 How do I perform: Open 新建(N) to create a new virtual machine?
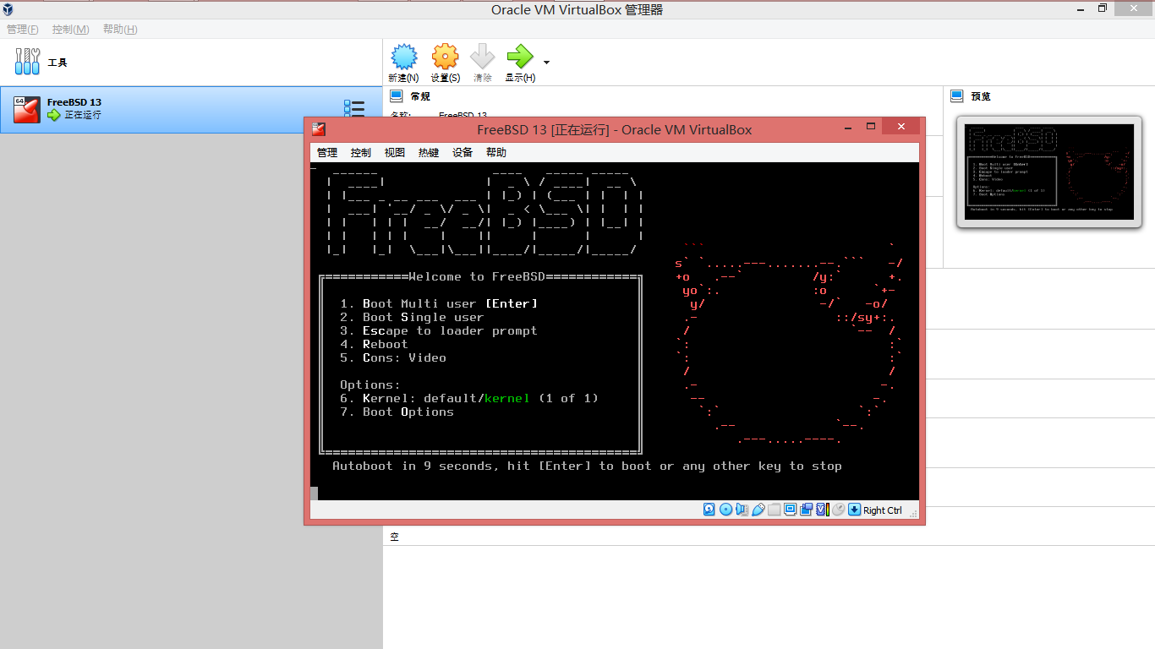(x=403, y=61)
